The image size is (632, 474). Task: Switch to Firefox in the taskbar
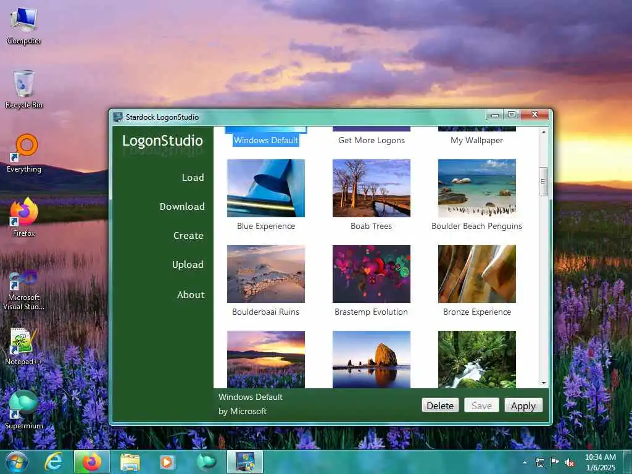(x=92, y=462)
